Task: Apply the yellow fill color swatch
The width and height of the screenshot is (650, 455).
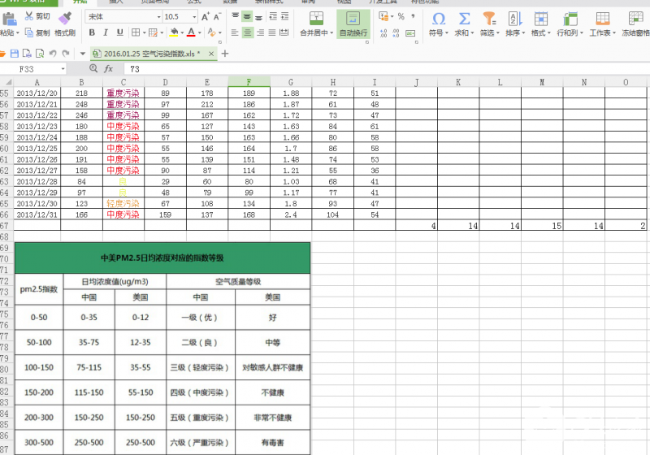Action: [174, 32]
